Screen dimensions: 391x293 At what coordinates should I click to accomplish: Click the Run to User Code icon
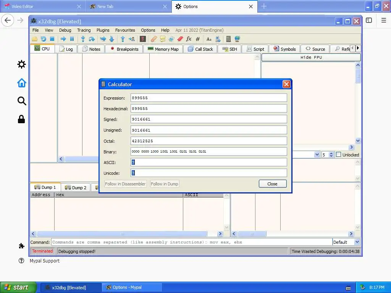coord(132,39)
